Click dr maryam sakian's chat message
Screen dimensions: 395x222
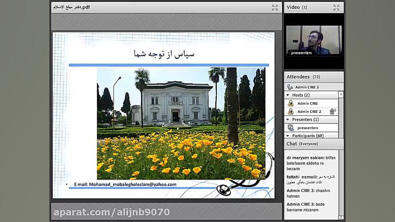[x=311, y=163]
